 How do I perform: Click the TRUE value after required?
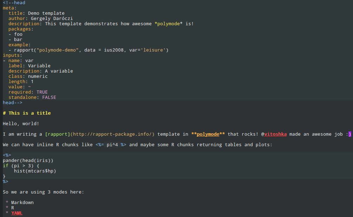tap(42, 92)
